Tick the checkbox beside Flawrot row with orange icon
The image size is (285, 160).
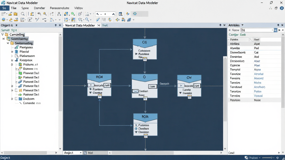[16, 90]
